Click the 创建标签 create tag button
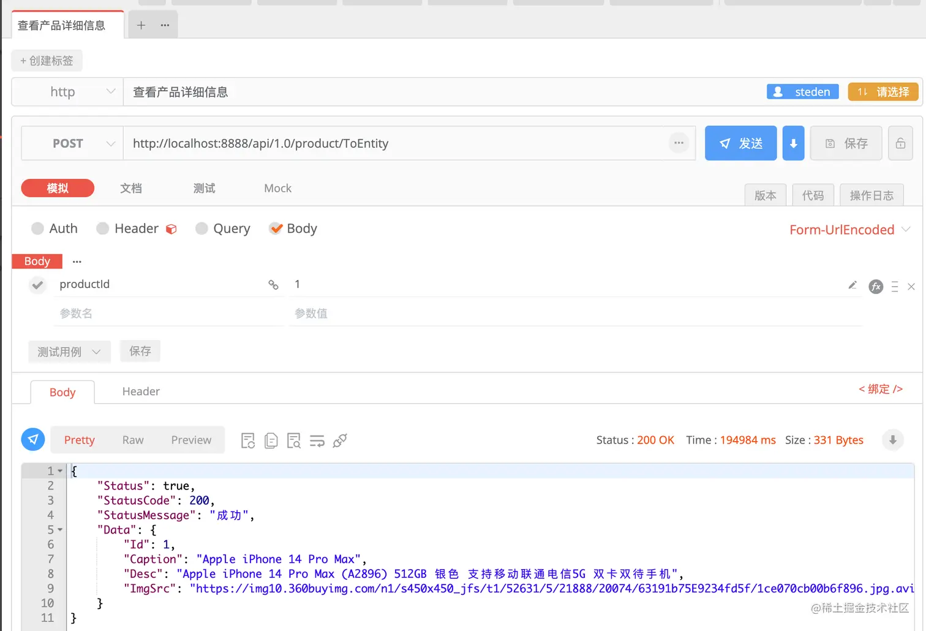This screenshot has width=926, height=631. click(47, 61)
